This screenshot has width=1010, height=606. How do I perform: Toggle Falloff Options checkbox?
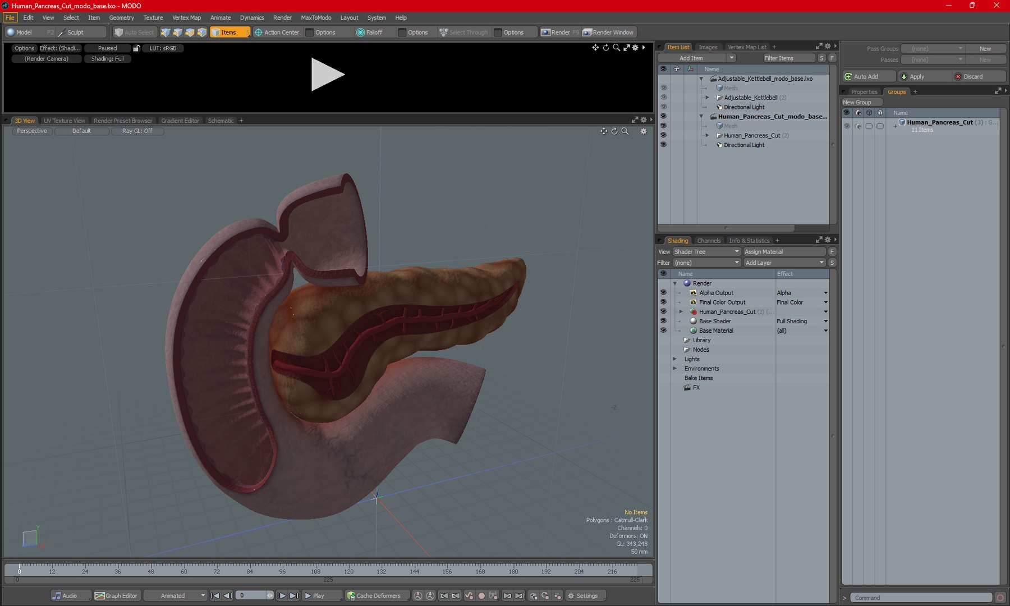402,33
